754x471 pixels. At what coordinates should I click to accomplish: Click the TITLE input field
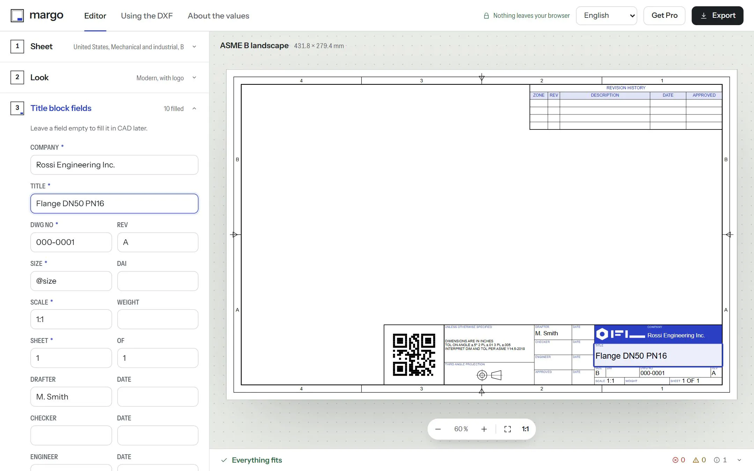click(x=114, y=204)
